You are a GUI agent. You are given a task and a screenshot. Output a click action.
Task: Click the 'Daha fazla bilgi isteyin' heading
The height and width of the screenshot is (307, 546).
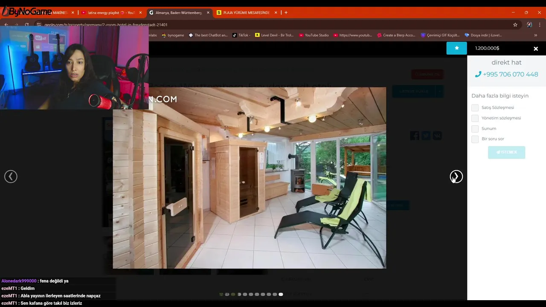(500, 96)
